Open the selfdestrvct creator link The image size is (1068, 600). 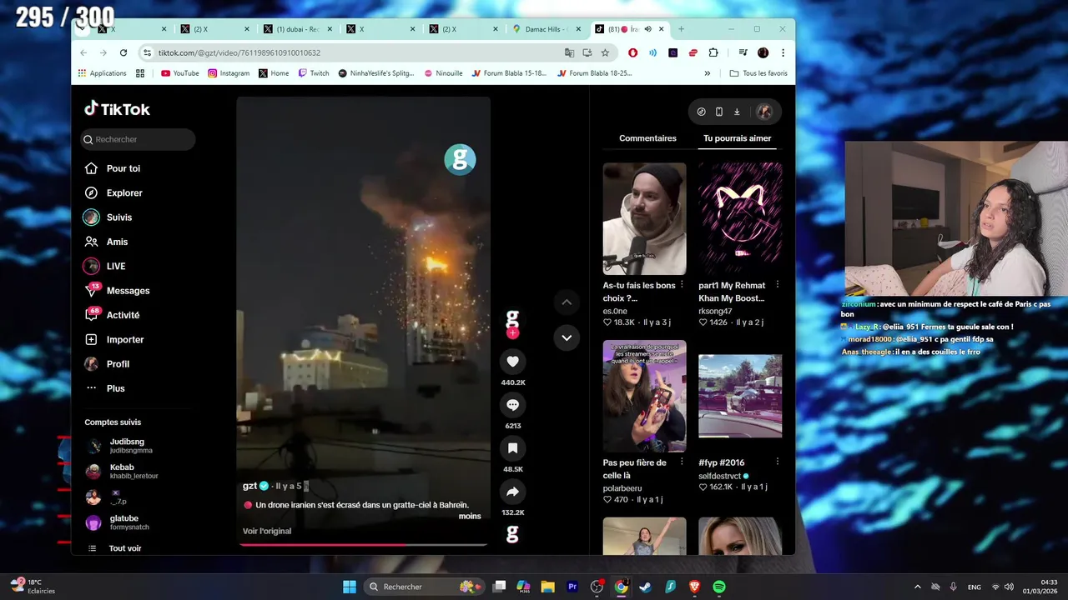pyautogui.click(x=720, y=476)
